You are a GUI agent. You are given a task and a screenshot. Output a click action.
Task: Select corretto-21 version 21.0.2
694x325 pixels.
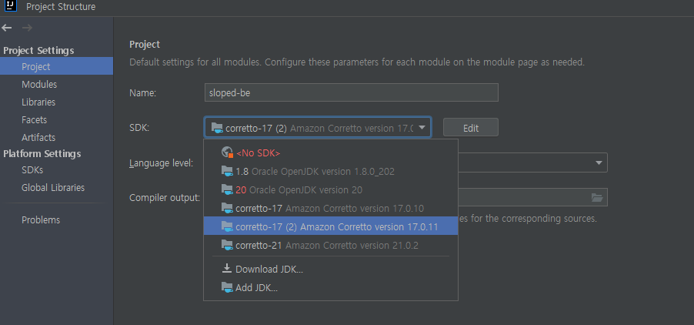[x=331, y=245]
